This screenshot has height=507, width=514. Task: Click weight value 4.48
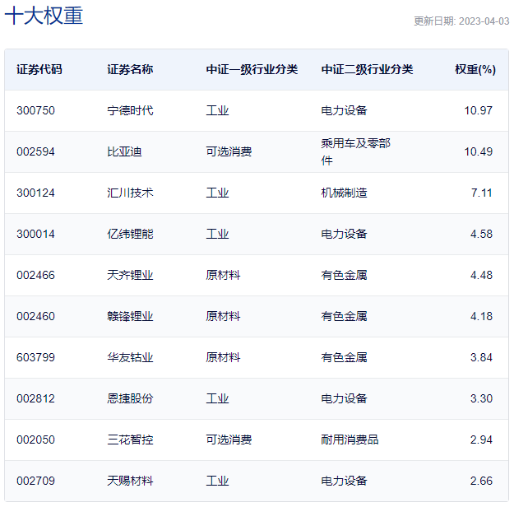click(x=482, y=276)
